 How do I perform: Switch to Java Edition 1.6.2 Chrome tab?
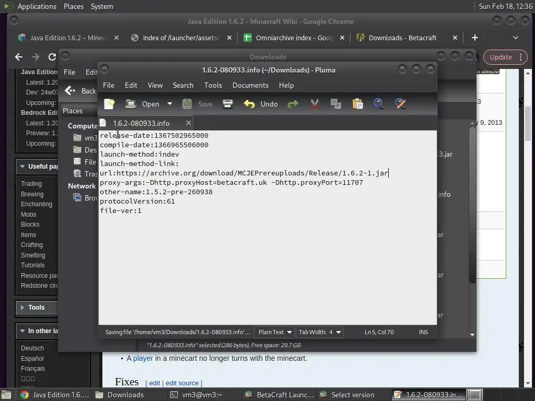[x=68, y=38]
